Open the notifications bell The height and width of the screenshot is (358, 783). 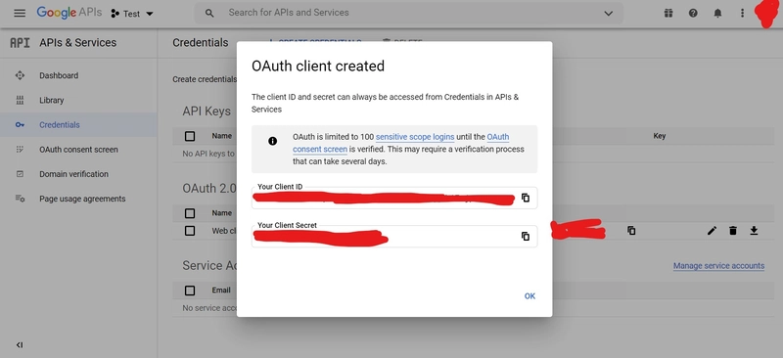coord(717,14)
